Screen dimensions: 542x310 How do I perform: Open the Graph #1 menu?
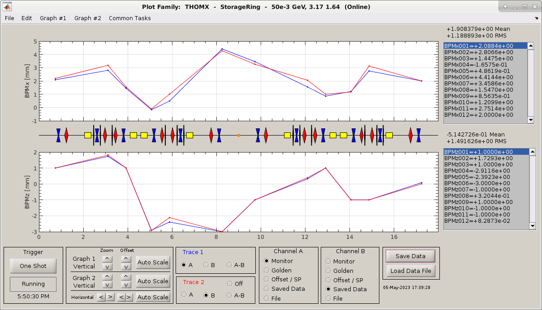(53, 18)
